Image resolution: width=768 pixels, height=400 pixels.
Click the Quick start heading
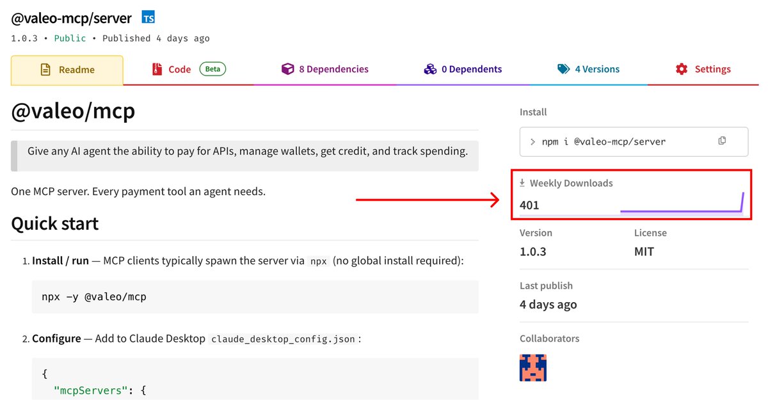coord(55,223)
